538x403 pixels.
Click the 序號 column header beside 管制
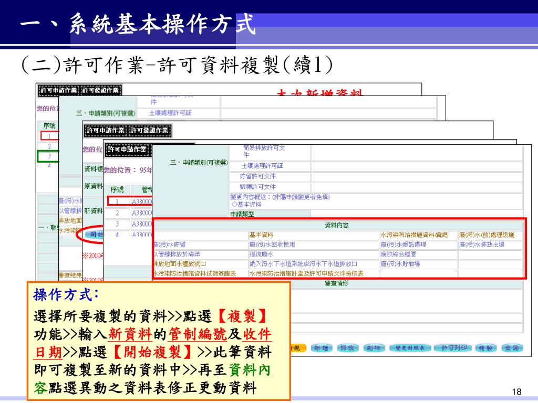click(117, 189)
